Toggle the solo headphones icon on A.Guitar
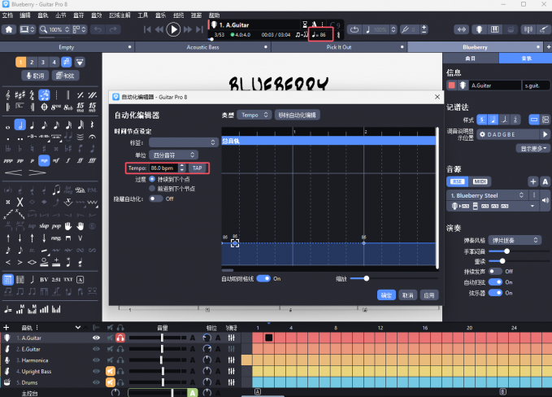 [x=120, y=338]
